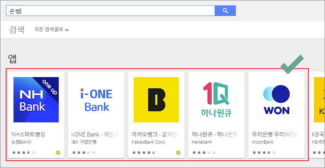Open the Hanabank developer link
Screen dimensions: 325x168
(x=202, y=142)
